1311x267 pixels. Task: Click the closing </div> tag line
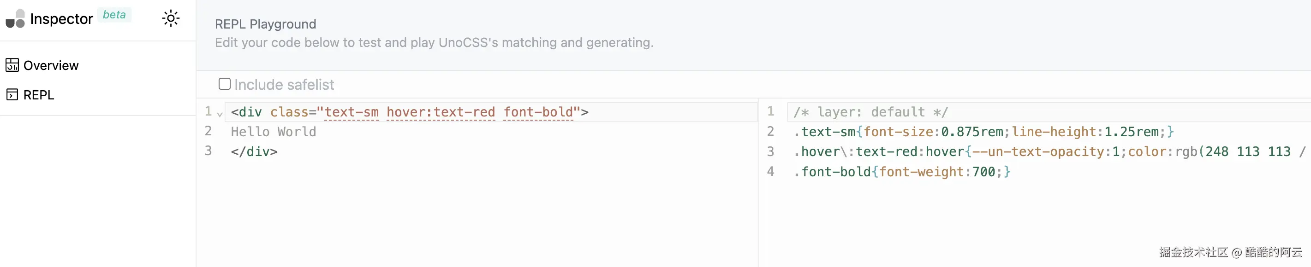pyautogui.click(x=254, y=152)
